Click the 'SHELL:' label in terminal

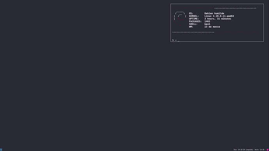[x=193, y=24]
